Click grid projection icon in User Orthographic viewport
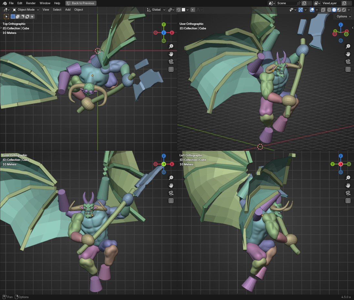The width and height of the screenshot is (354, 300). (x=348, y=69)
